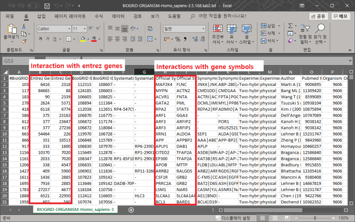Viewport: 355px width, 222px height.
Task: Switch to Page Layout view icon
Action: 275,218
